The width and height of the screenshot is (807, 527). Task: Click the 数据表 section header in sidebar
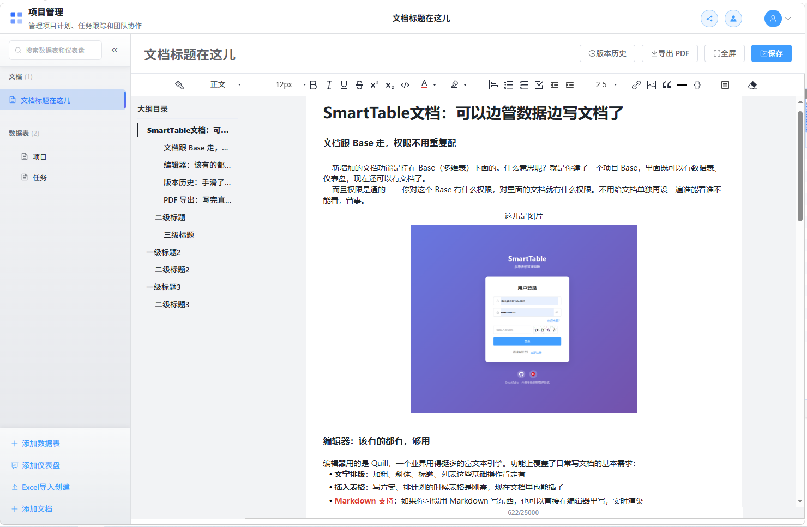24,134
